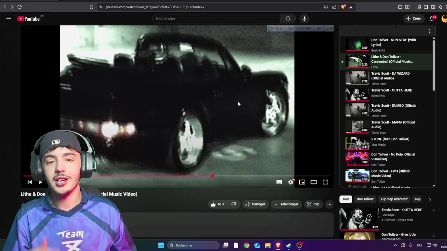This screenshot has height=251, width=447.
Task: Open Google Chrome from the taskbar
Action: (x=247, y=245)
